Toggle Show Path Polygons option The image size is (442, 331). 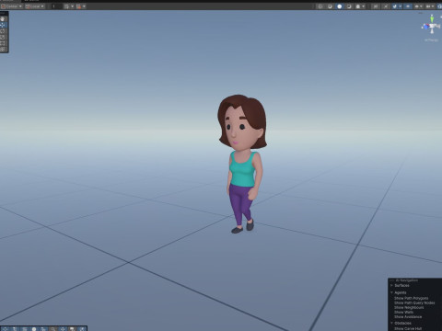pos(412,298)
